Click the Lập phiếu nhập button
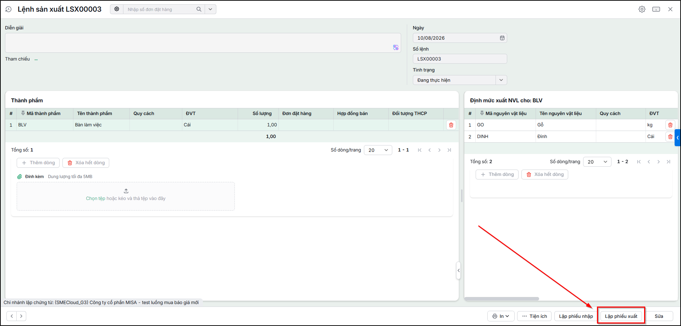 tap(576, 316)
